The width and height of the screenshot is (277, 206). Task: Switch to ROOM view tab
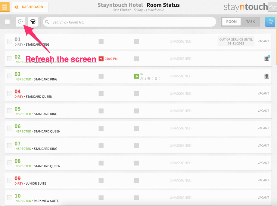coord(231,22)
